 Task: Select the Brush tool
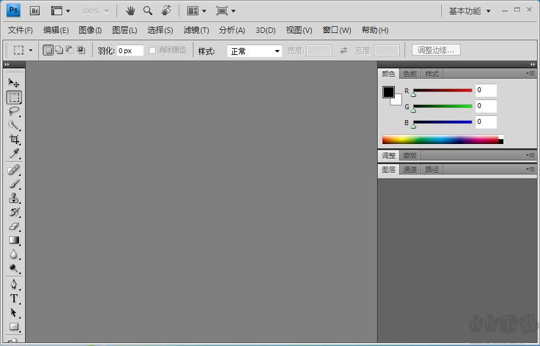pos(13,184)
